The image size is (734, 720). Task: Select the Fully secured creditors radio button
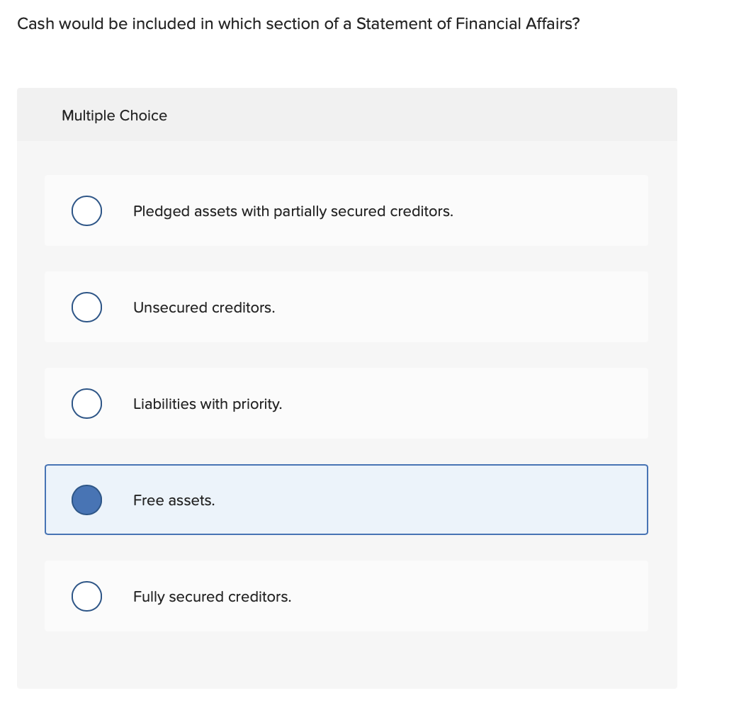pyautogui.click(x=86, y=596)
